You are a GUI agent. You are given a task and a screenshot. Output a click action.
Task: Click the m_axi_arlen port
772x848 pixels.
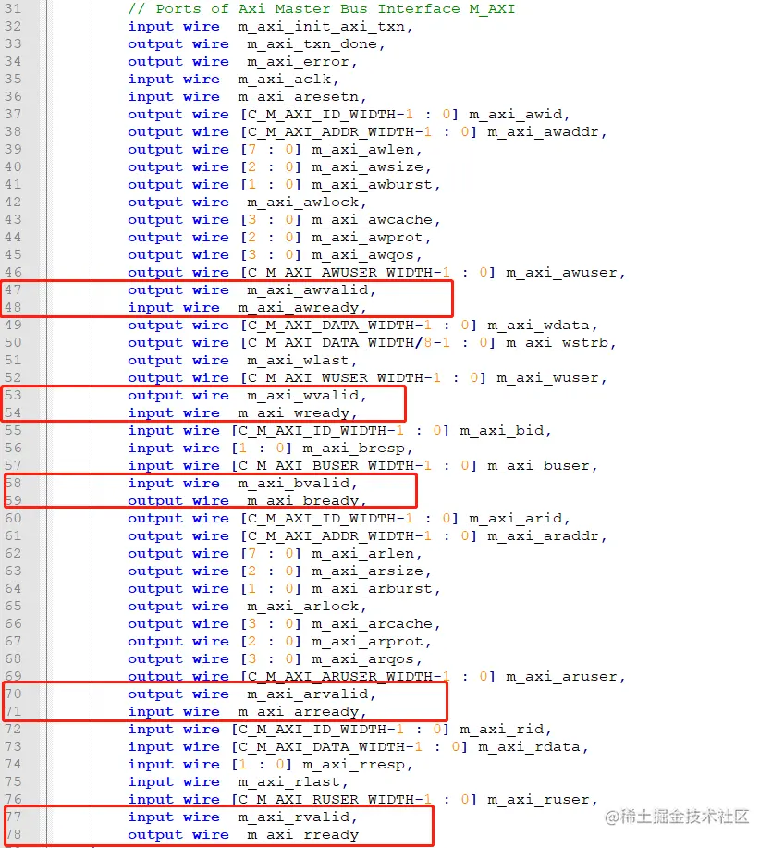tap(362, 554)
